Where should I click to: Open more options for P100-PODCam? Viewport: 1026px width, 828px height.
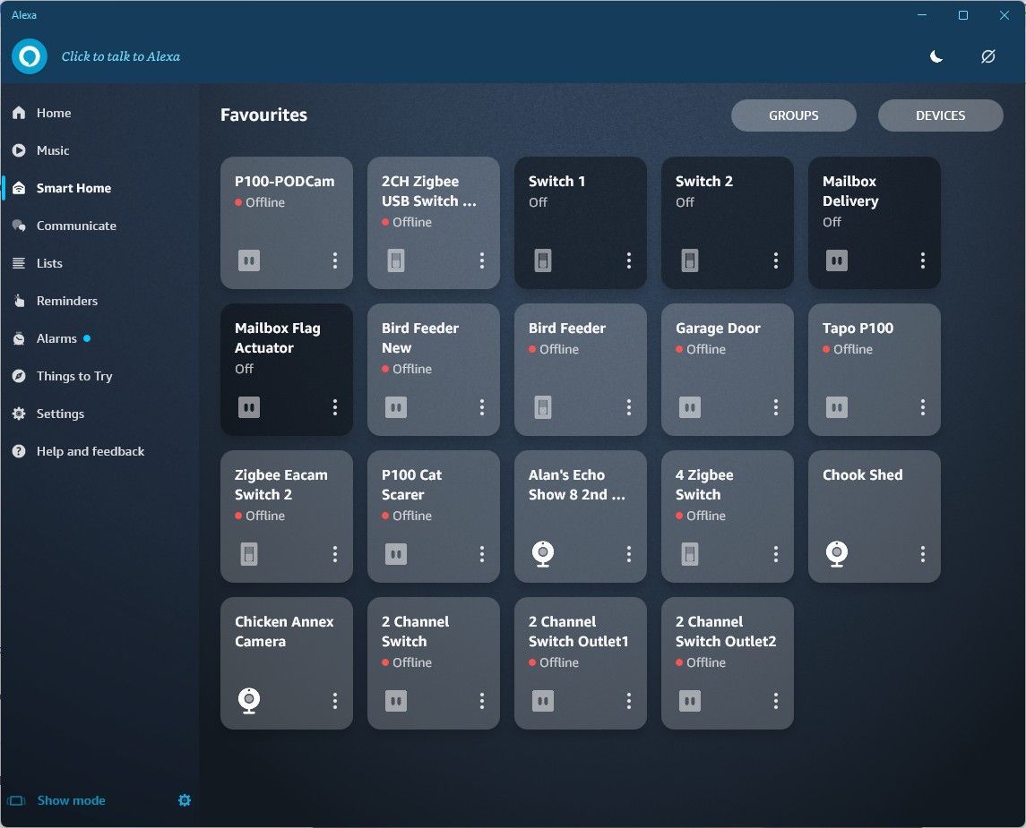(335, 260)
